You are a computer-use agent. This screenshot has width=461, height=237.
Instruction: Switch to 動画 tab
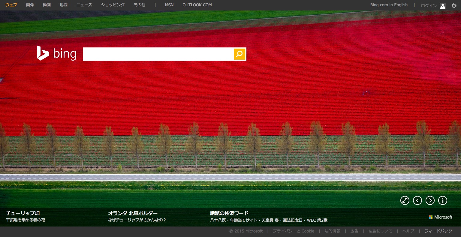click(47, 5)
